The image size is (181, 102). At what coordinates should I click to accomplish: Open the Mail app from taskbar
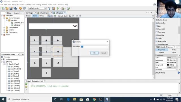[x=88, y=99]
